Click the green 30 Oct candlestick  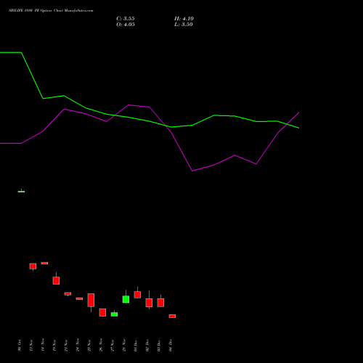click(x=21, y=192)
